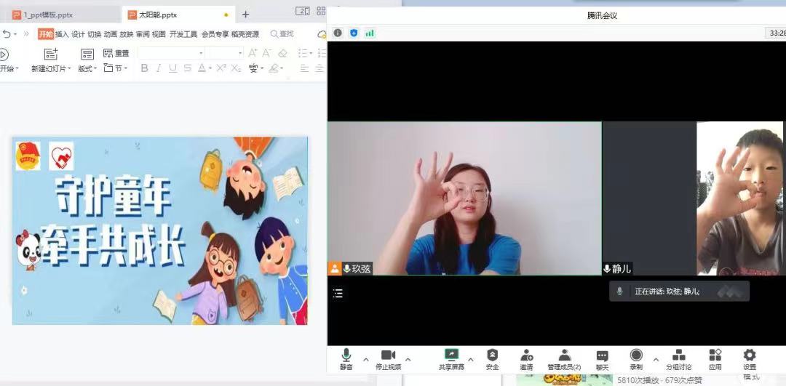Open the 节 section dropdown
Image resolution: width=786 pixels, height=386 pixels.
(x=116, y=68)
